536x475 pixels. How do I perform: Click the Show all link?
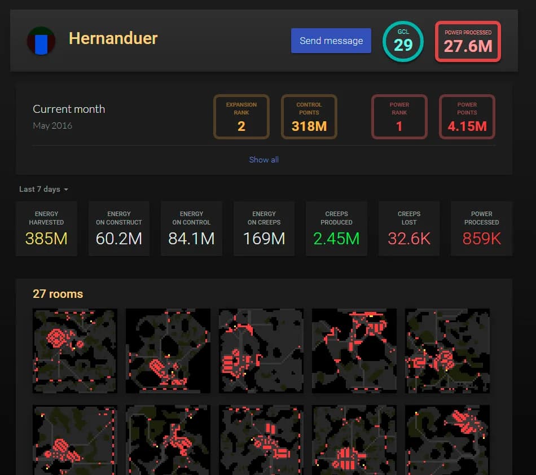click(x=263, y=160)
